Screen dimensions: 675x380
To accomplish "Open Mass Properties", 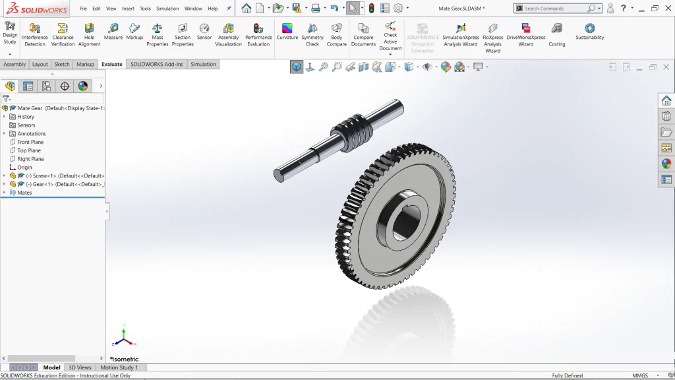I will 157,34.
